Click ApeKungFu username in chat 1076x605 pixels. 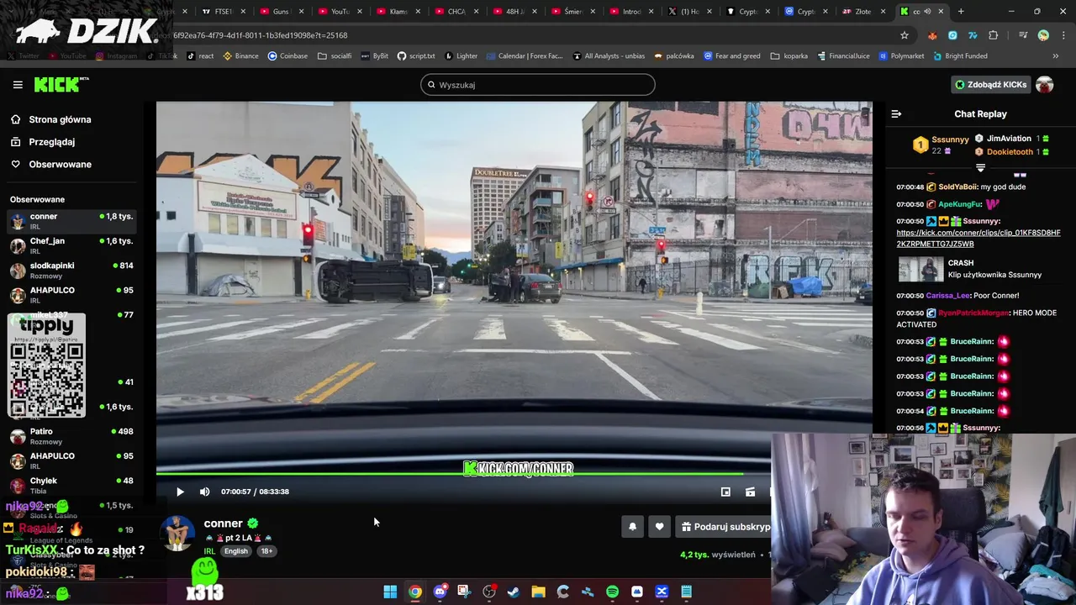(x=959, y=204)
